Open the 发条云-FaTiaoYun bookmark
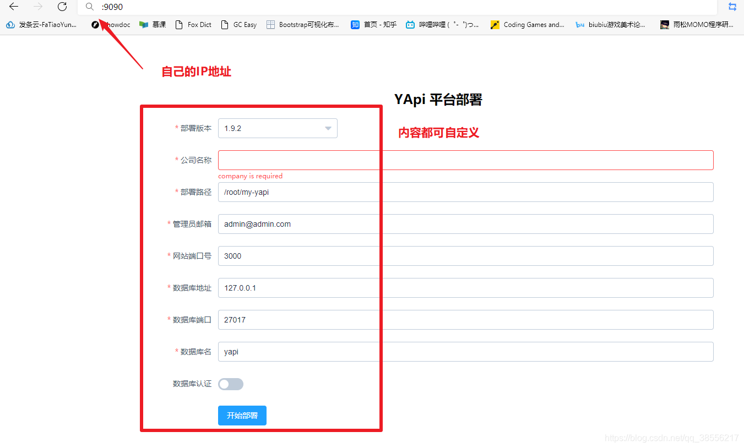The height and width of the screenshot is (448, 744). click(x=41, y=24)
